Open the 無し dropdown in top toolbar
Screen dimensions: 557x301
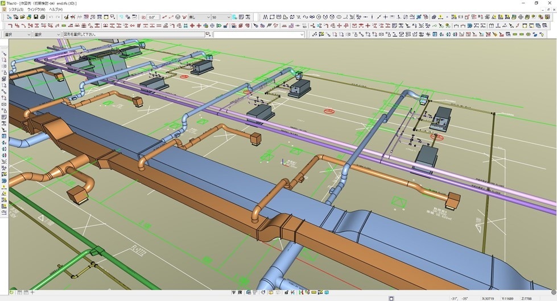(200, 17)
